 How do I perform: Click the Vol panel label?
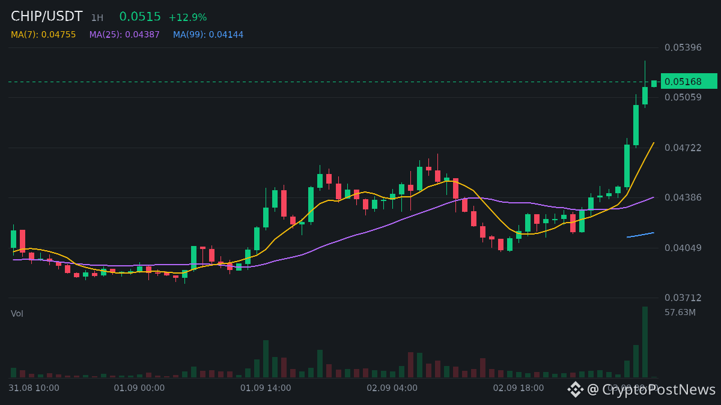tap(17, 313)
